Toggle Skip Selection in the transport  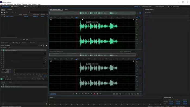(100, 94)
